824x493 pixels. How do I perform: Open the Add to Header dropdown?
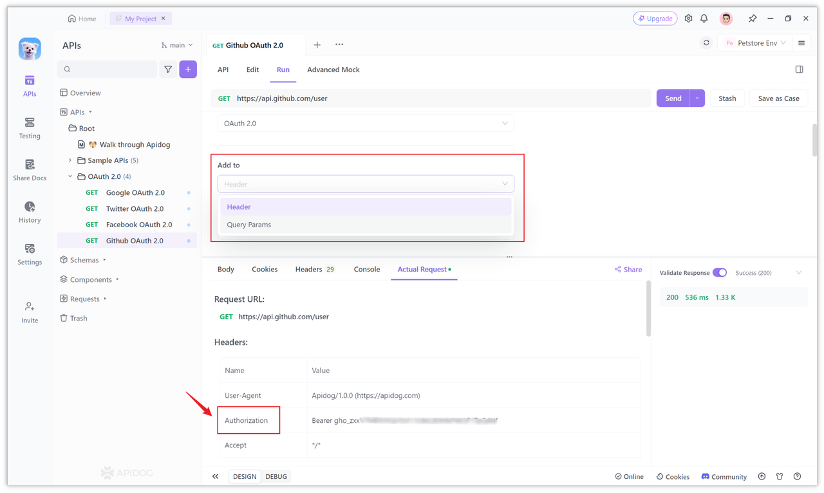click(x=366, y=184)
